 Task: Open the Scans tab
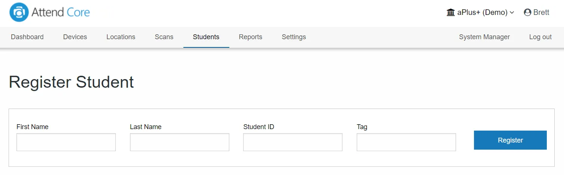[x=164, y=37]
